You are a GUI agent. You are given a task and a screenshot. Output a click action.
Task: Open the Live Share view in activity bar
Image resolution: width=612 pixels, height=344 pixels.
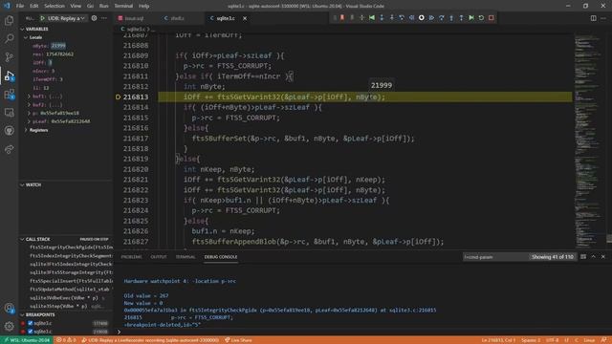point(9,149)
